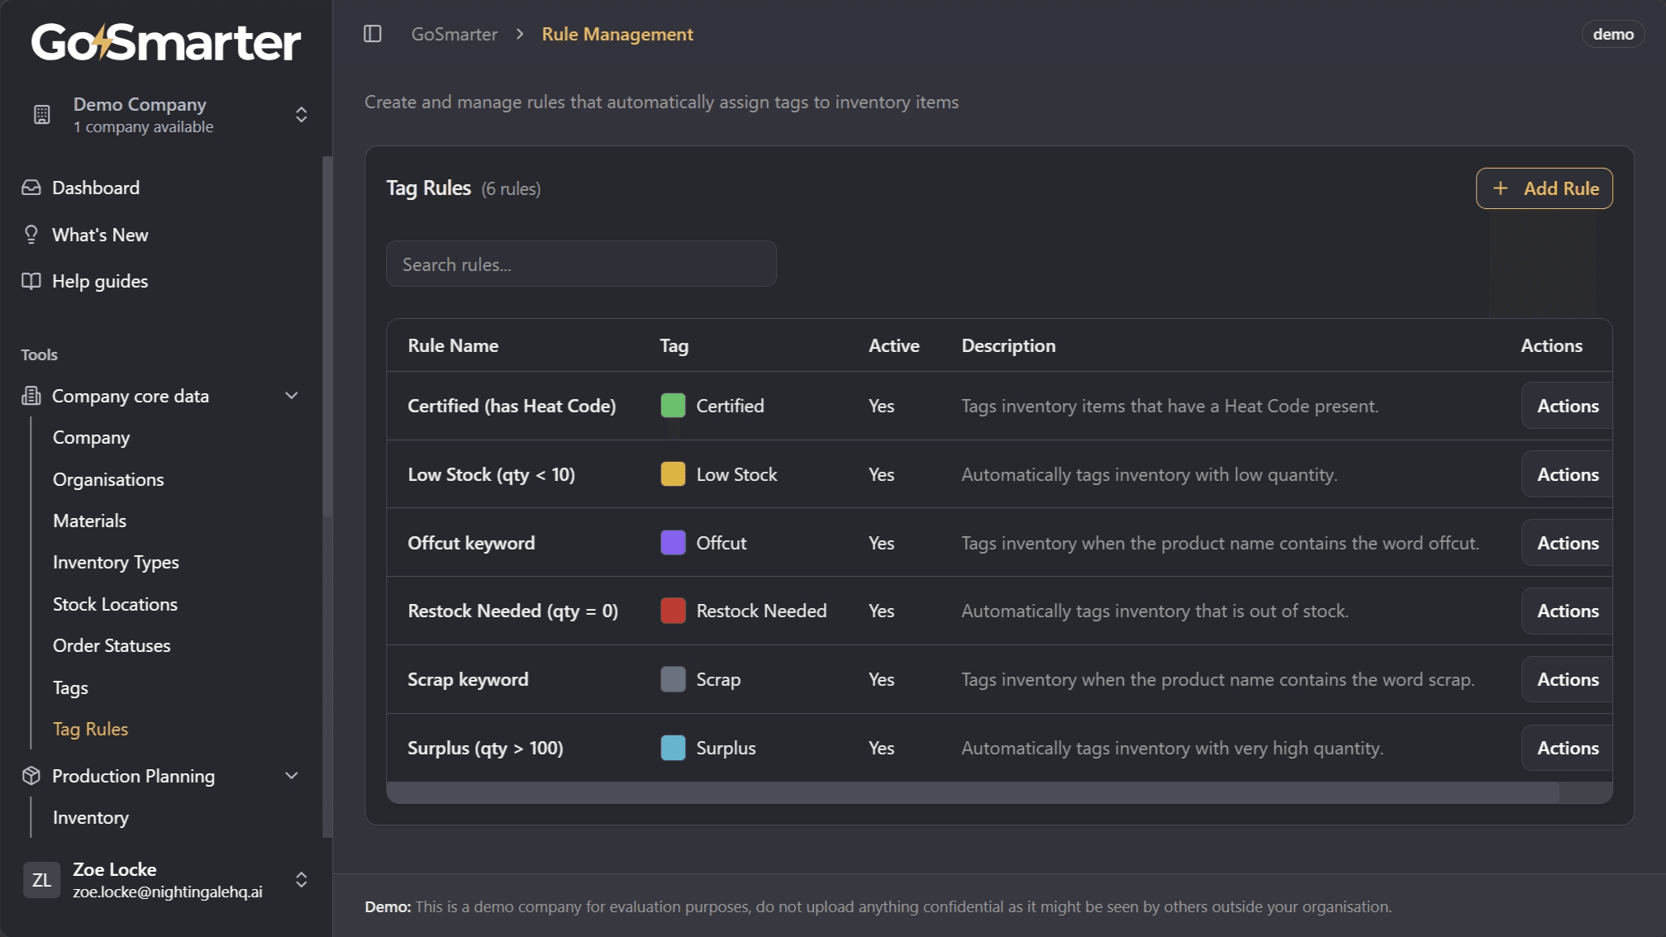1666x937 pixels.
Task: Open the Demo Company switcher chevron
Action: click(x=302, y=115)
